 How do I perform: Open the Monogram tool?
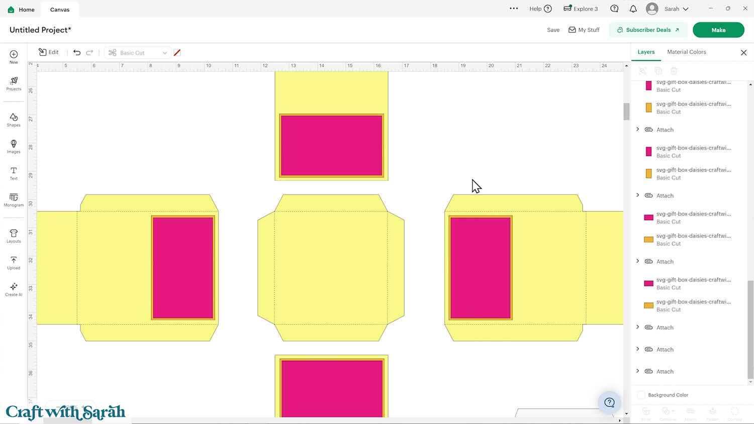click(14, 200)
